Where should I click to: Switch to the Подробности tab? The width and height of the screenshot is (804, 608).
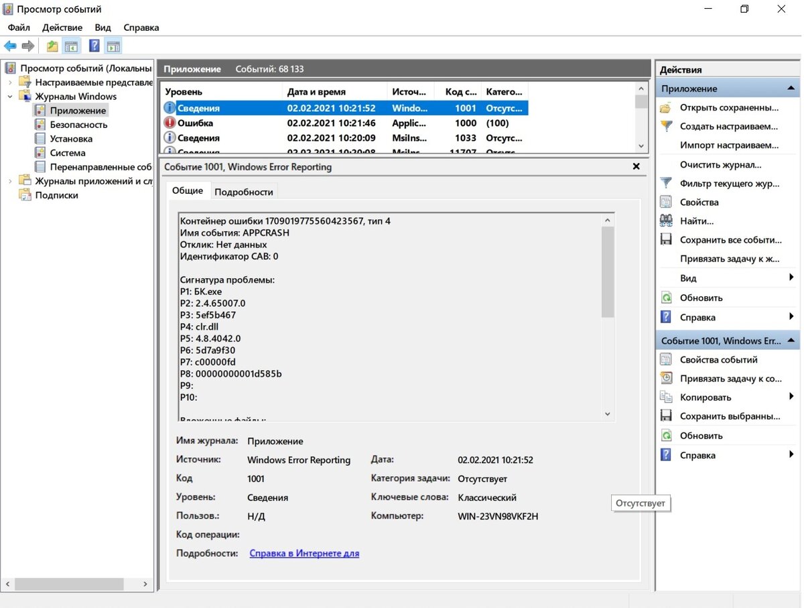tap(243, 192)
